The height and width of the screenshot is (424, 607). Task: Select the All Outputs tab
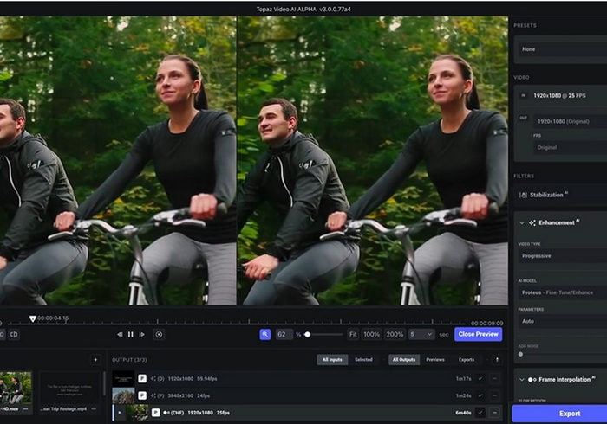tap(404, 359)
